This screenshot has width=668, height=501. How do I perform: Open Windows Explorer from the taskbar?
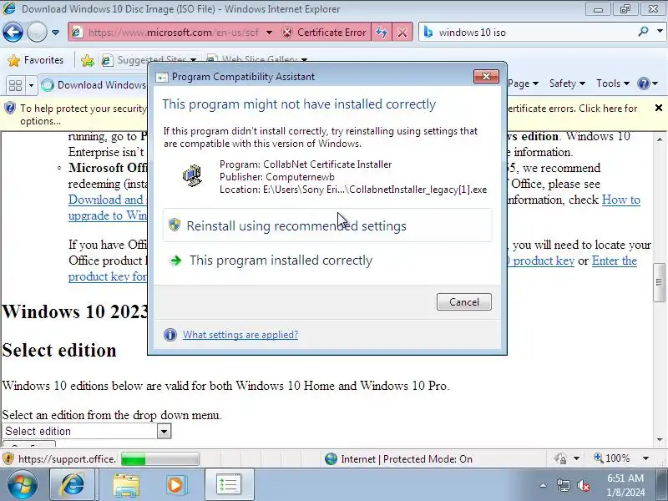coord(126,485)
